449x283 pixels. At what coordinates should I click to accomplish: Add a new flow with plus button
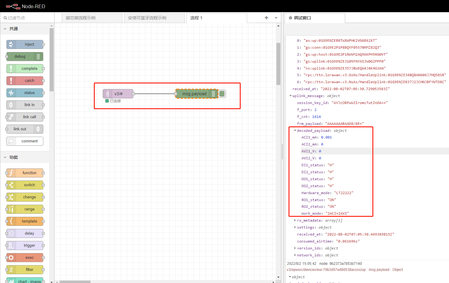[266, 18]
